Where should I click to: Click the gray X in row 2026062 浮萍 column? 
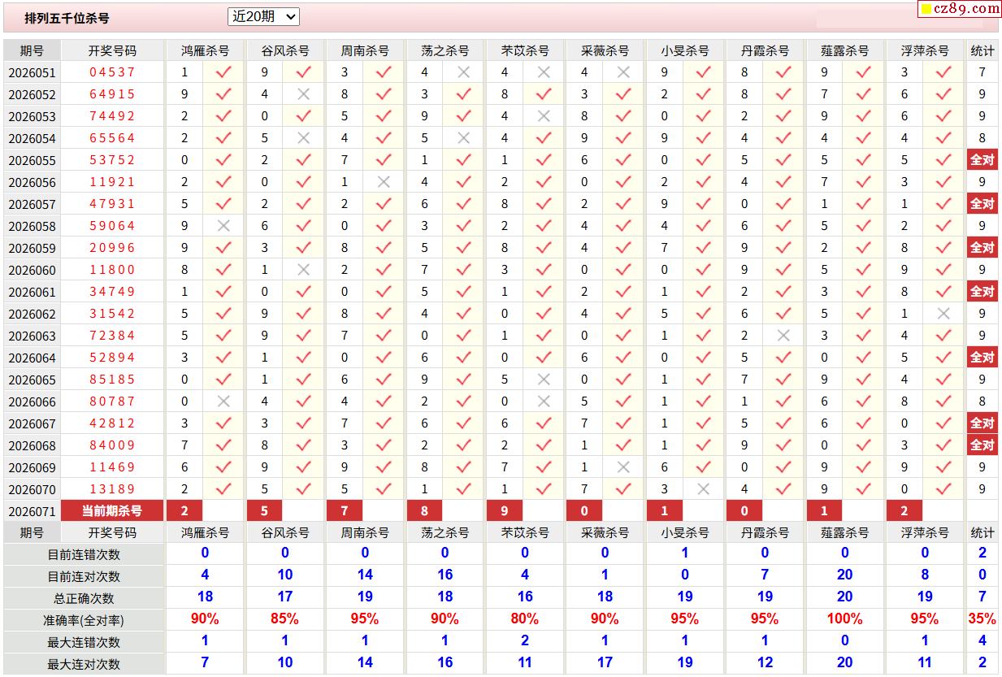[943, 314]
